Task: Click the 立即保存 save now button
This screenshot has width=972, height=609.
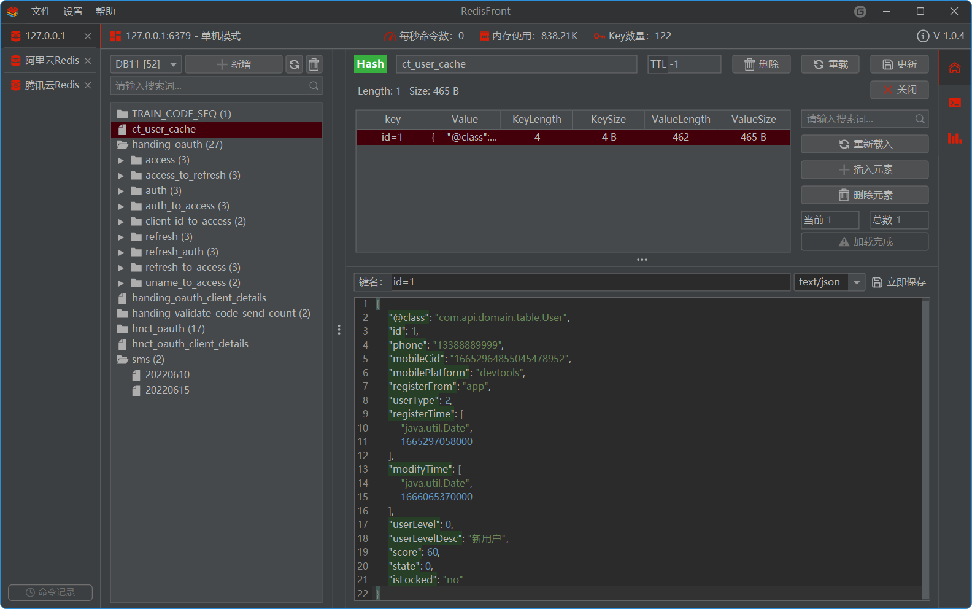Action: tap(899, 282)
